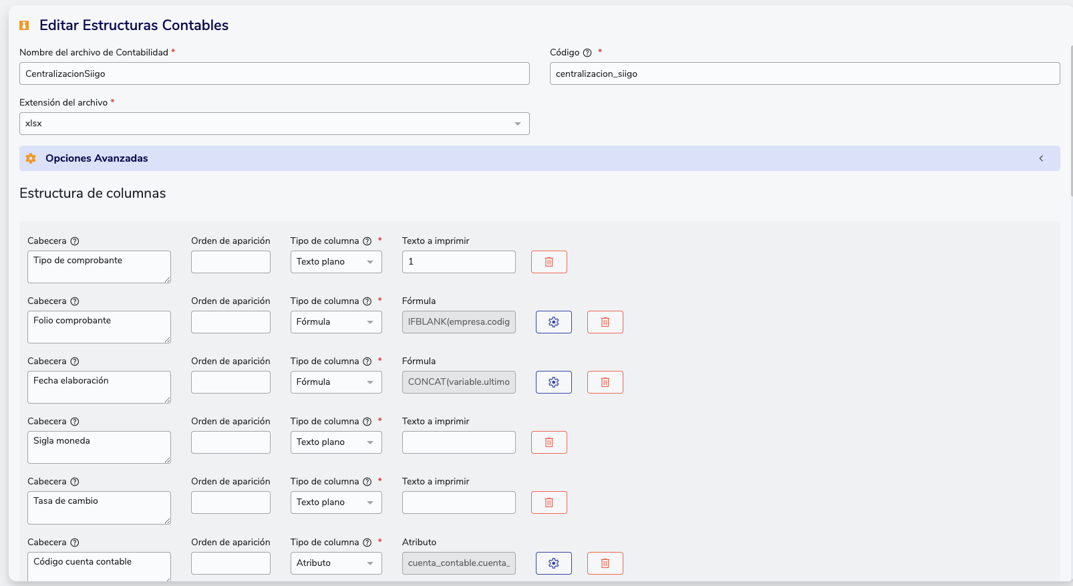The image size is (1073, 586).
Task: Click the Tasa de cambio header textarea
Action: (99, 507)
